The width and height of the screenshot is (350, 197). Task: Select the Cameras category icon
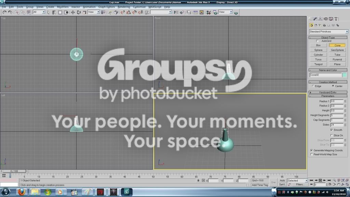coord(324,25)
